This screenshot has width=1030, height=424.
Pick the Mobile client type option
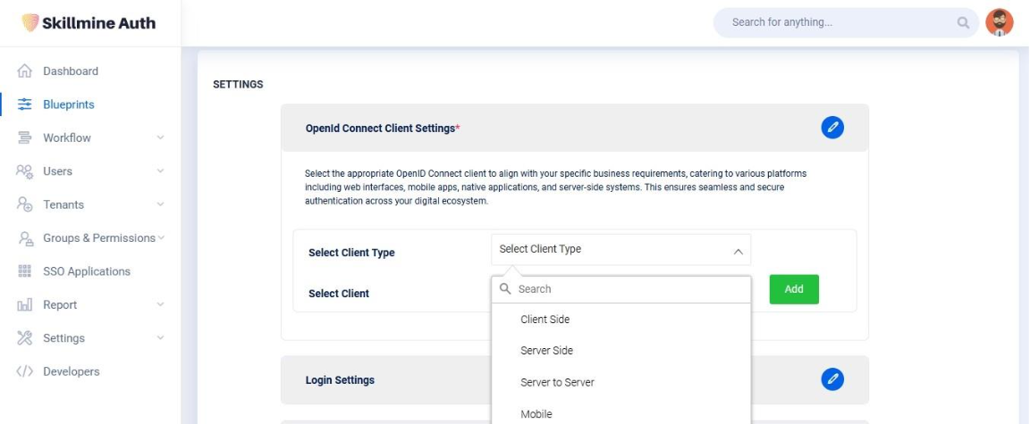click(536, 414)
